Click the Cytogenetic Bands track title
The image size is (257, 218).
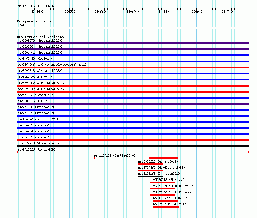click(34, 21)
